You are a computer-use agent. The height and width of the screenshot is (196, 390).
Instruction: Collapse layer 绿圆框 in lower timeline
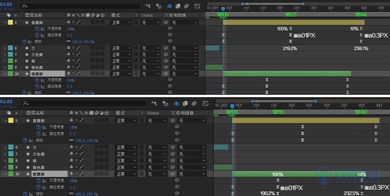click(x=6, y=174)
